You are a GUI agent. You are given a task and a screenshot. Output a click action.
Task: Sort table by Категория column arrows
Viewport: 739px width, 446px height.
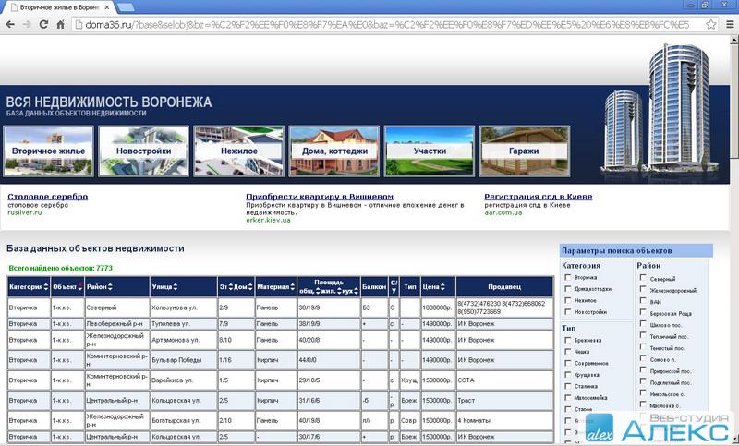pos(47,287)
